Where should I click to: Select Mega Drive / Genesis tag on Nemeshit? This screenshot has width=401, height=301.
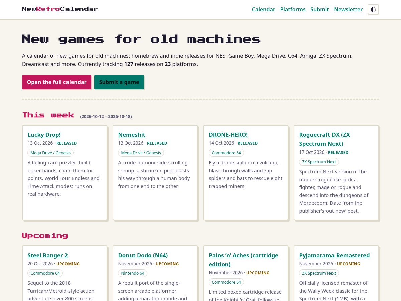click(x=141, y=153)
